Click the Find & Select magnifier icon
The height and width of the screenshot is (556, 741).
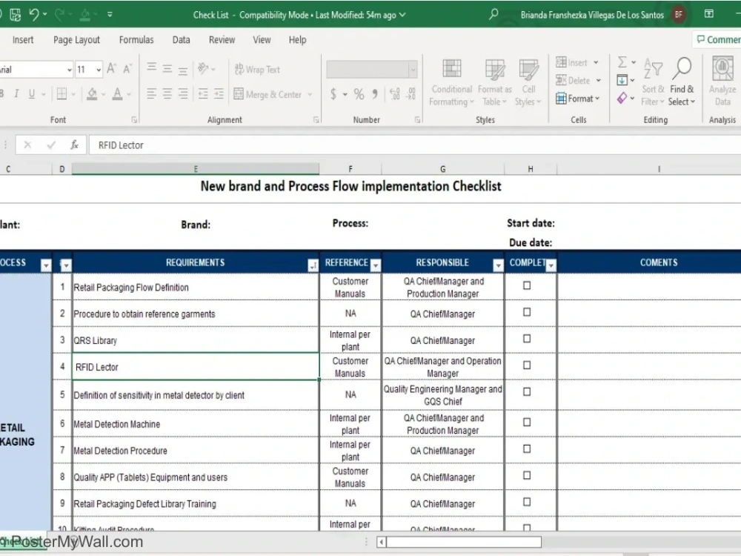pyautogui.click(x=682, y=69)
